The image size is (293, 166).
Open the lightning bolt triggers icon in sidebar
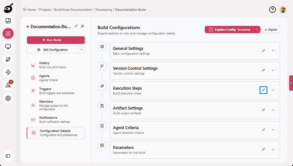[x=8, y=72]
